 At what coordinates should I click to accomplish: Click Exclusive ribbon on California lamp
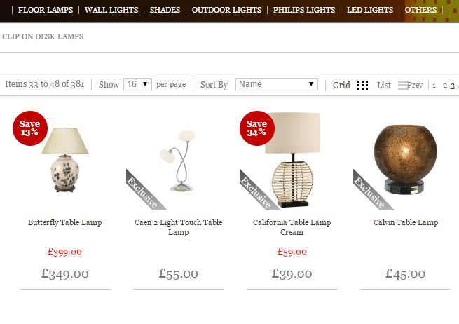click(x=256, y=191)
